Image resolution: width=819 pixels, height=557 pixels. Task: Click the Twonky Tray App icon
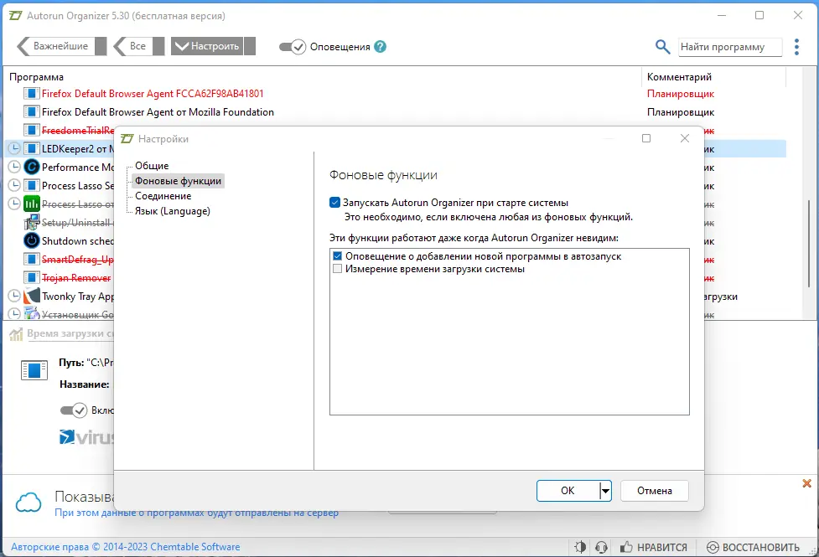(31, 296)
